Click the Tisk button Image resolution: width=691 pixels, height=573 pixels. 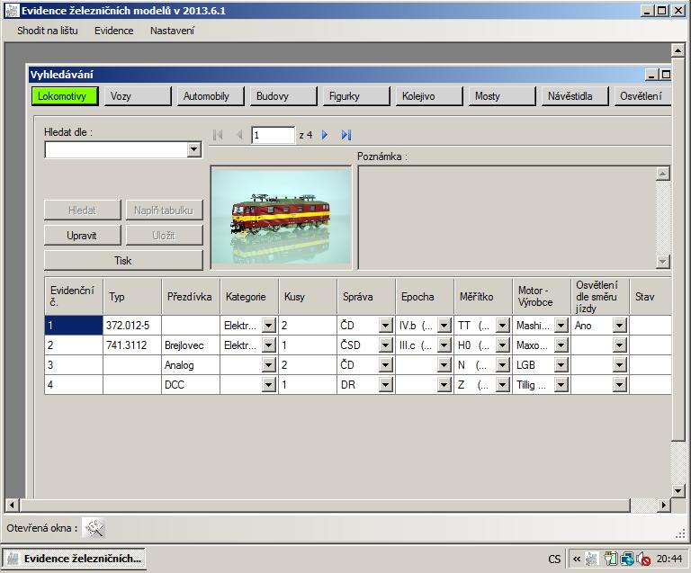tap(123, 260)
